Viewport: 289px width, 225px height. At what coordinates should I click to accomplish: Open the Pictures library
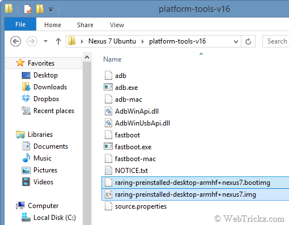click(45, 170)
